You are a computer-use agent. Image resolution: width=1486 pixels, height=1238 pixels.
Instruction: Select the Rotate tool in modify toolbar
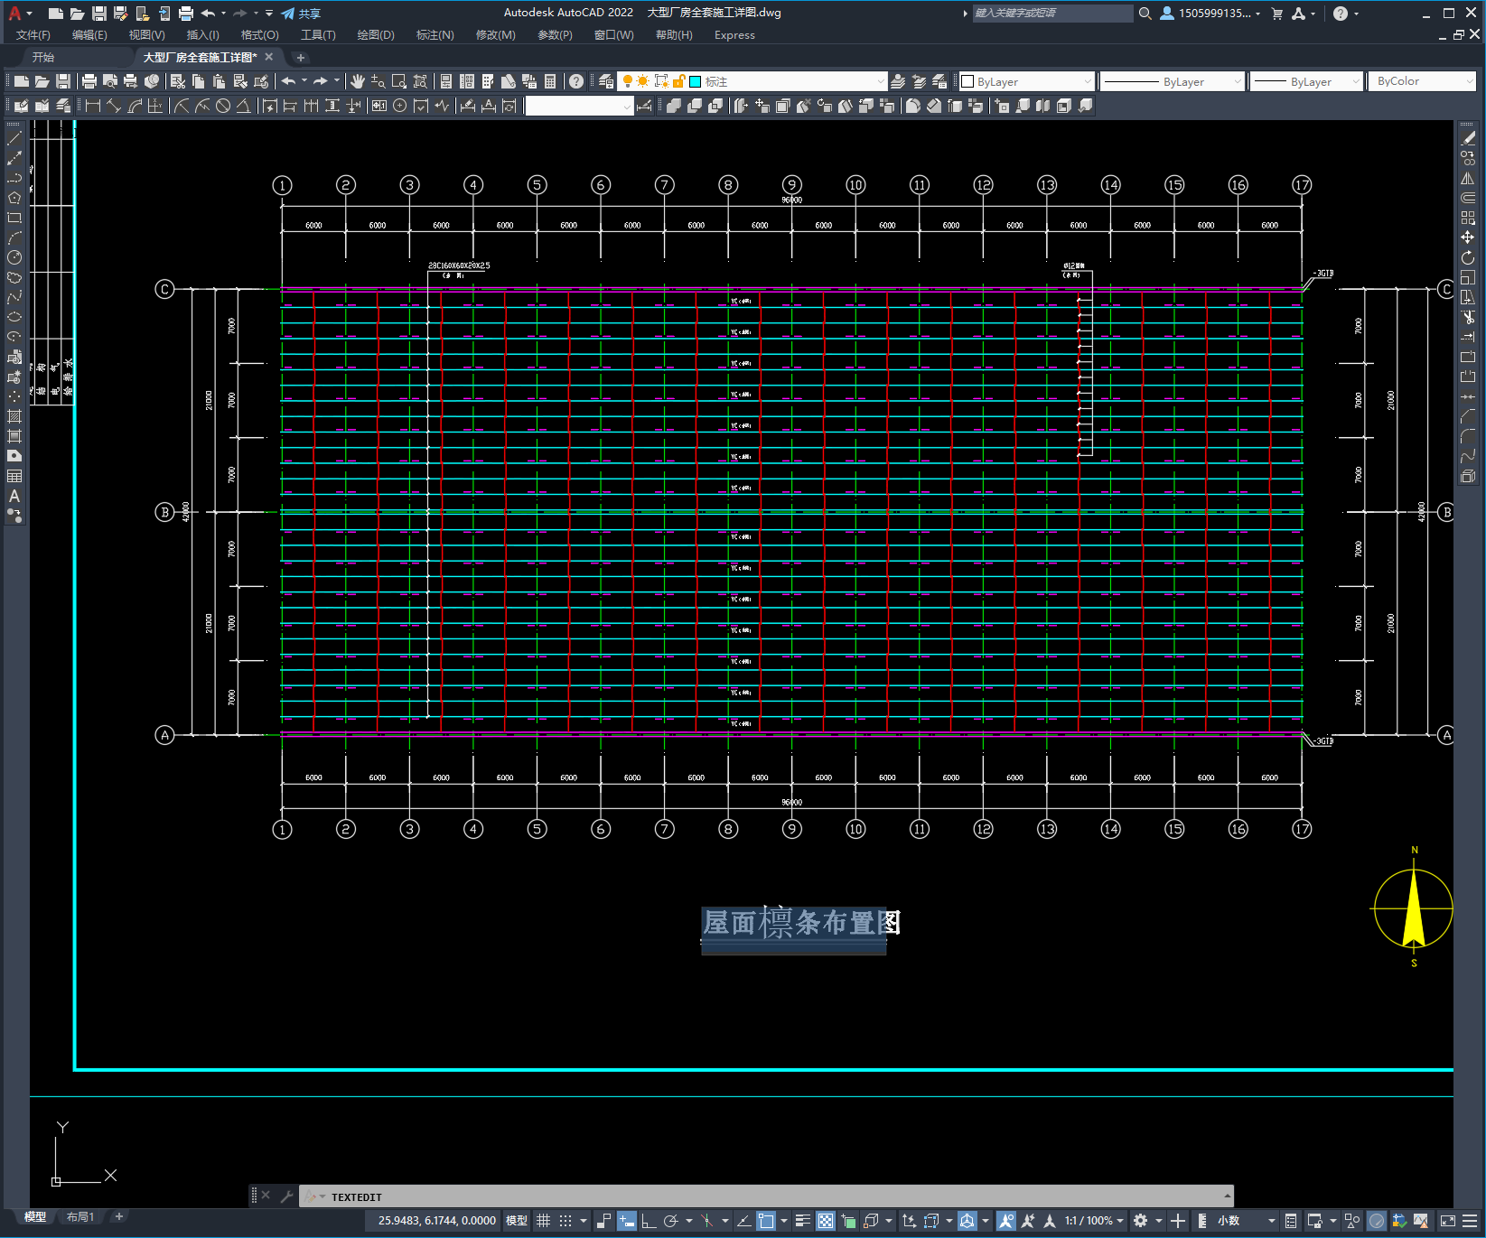(1468, 257)
